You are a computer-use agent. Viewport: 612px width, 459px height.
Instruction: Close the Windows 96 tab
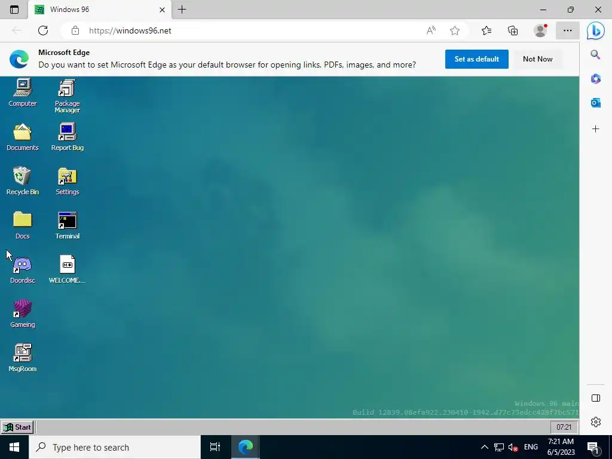click(163, 10)
